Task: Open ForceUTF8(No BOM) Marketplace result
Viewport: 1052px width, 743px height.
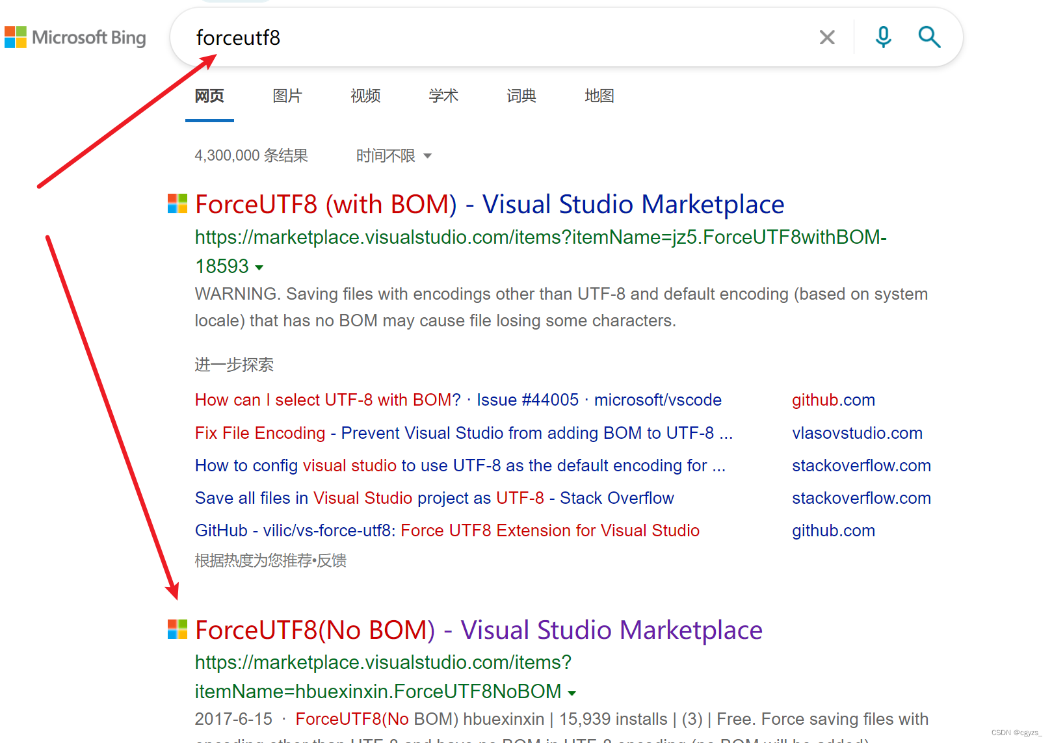Action: pos(479,630)
